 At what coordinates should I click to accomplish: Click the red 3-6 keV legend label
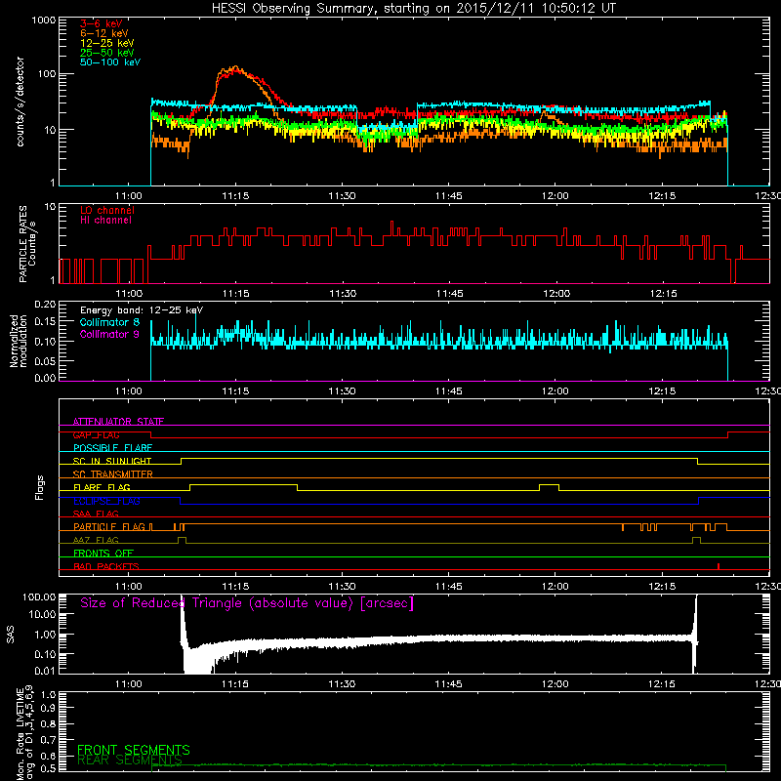[x=101, y=23]
